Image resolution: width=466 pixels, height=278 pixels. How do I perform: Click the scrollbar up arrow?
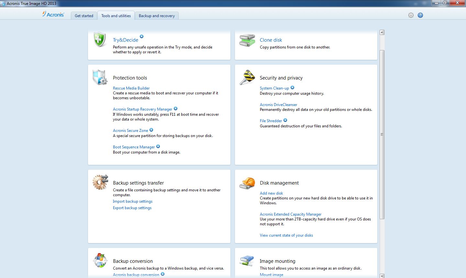pyautogui.click(x=382, y=32)
